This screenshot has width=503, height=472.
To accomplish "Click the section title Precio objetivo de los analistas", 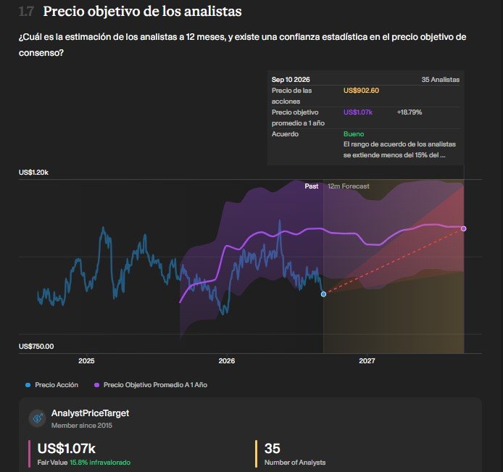I will pyautogui.click(x=143, y=11).
